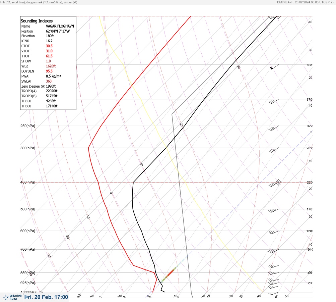The height and width of the screenshot is (302, 336).
Task: Click the wind barb at 850 hPa level
Action: 273,273
